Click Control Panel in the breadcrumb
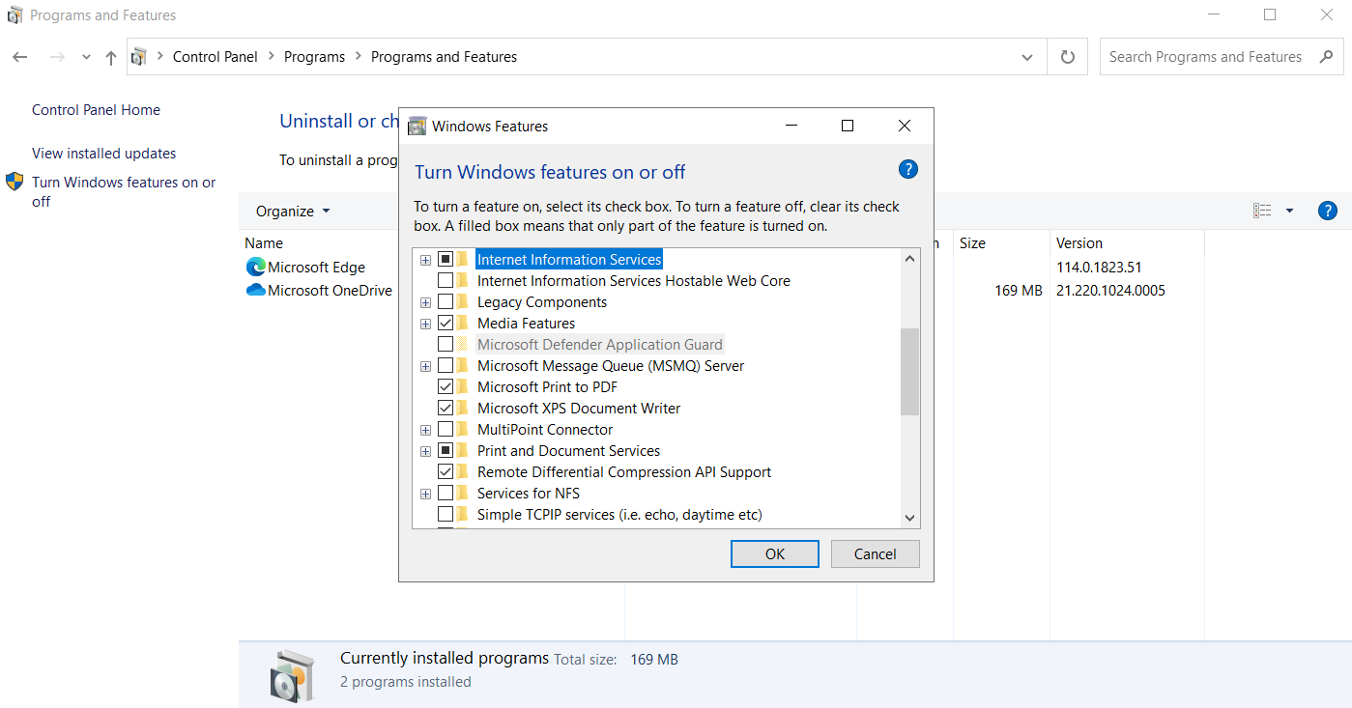Screen dimensions: 1352x708 216,57
